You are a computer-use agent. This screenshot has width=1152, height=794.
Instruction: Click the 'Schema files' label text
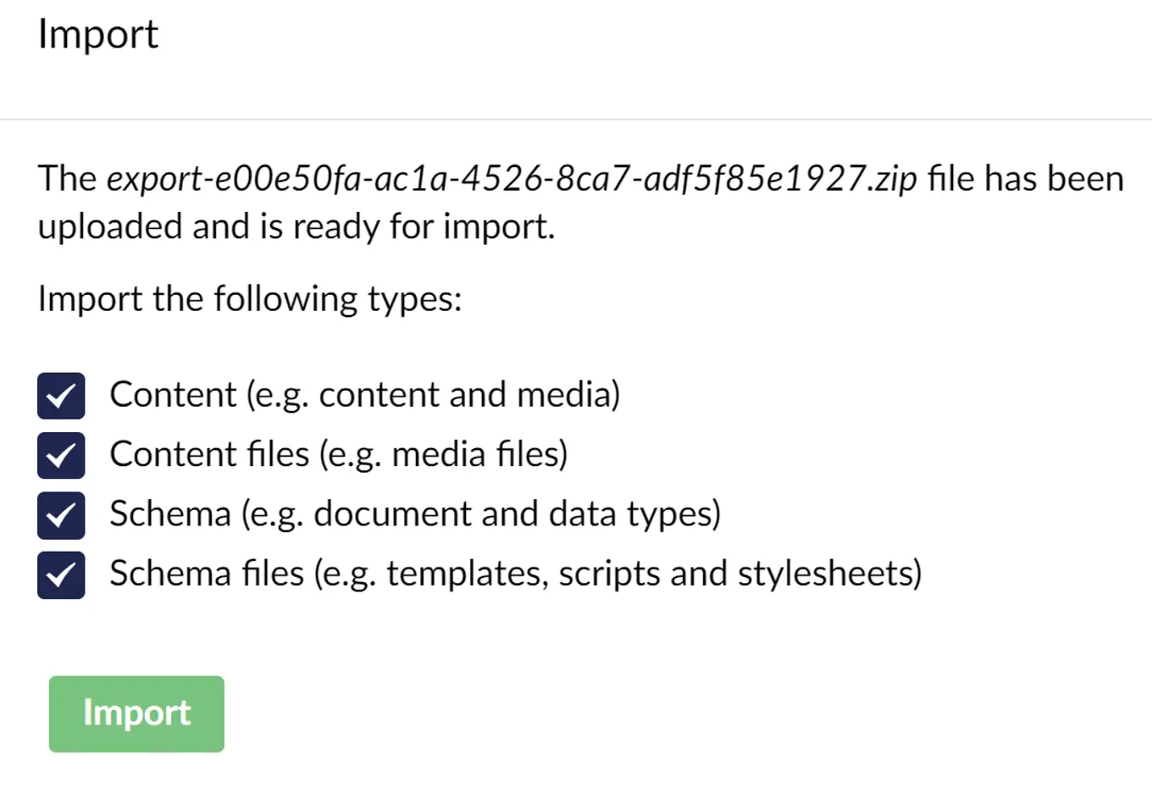pos(207,574)
